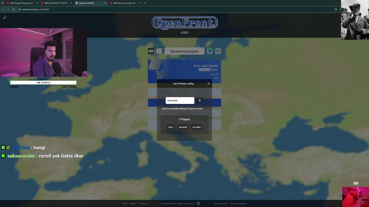Edit the username field benseninanoniyim
The height and width of the screenshot is (207, 369).
coord(184,51)
